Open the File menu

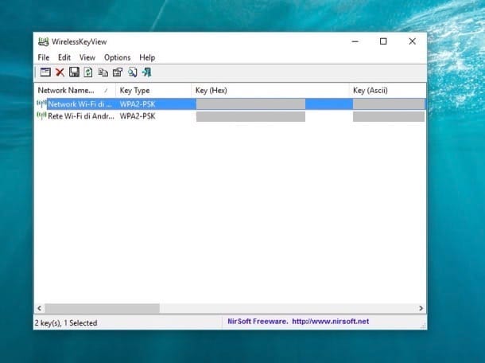click(x=43, y=57)
